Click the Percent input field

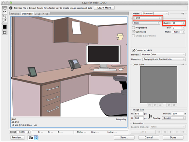(x=178, y=114)
